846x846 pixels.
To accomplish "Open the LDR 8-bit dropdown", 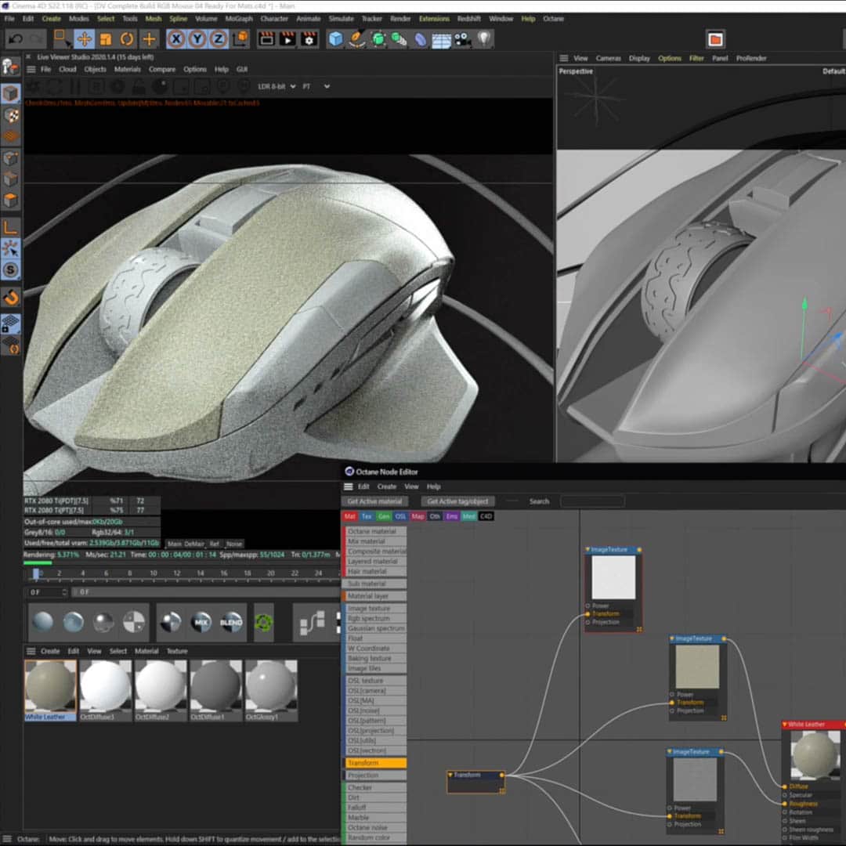I will tap(279, 86).
